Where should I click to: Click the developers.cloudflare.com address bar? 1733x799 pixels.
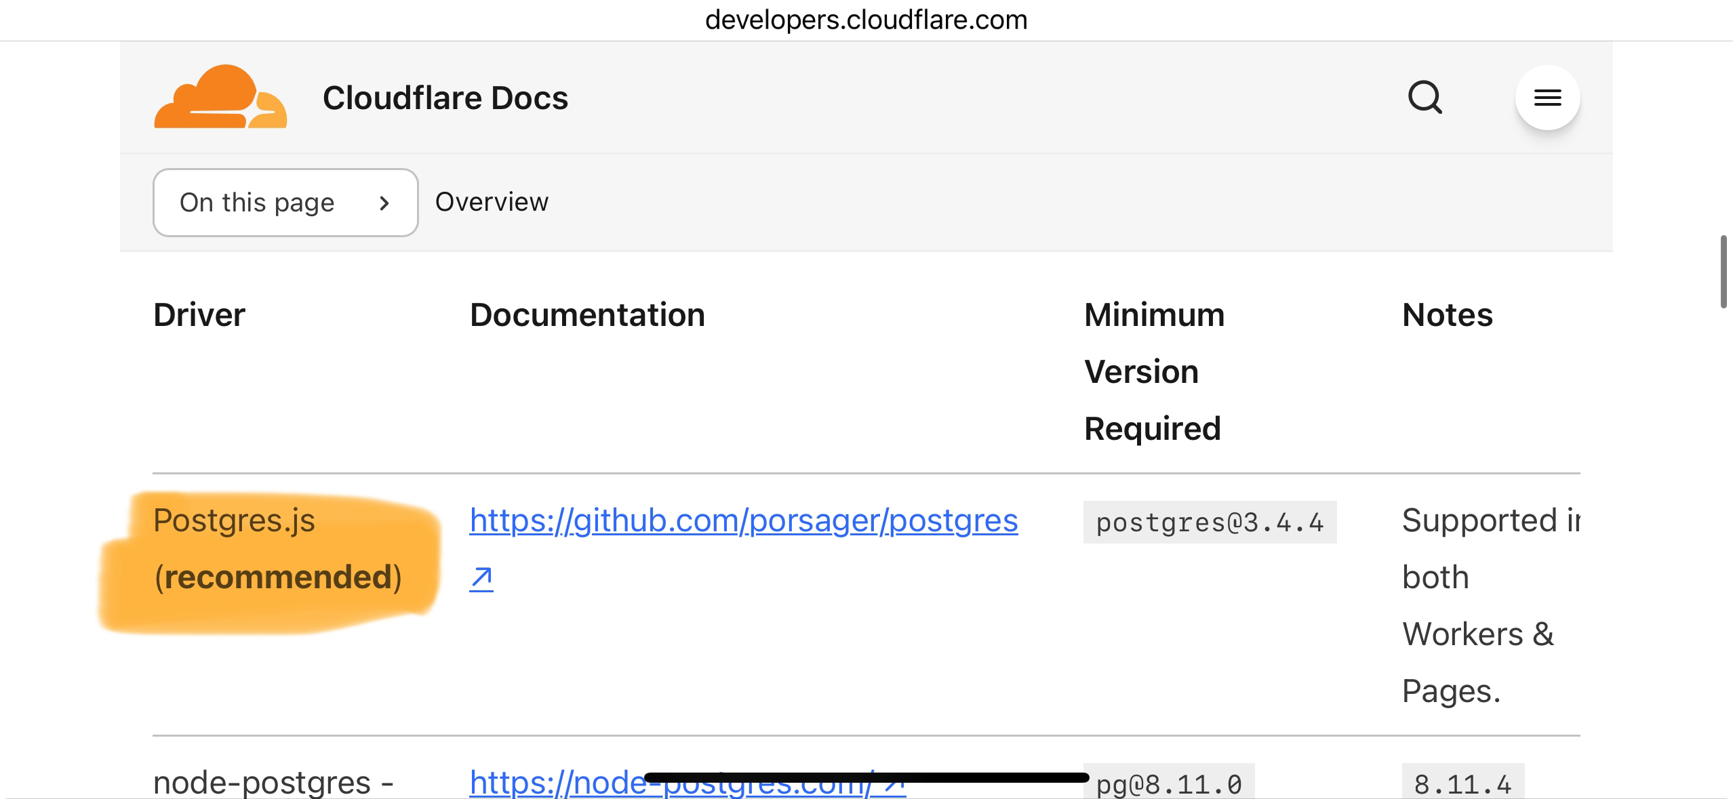pos(866,20)
